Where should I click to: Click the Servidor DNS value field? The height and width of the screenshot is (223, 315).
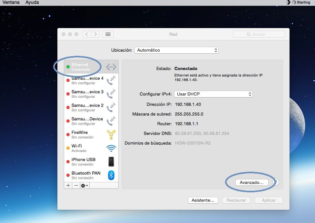202,133
